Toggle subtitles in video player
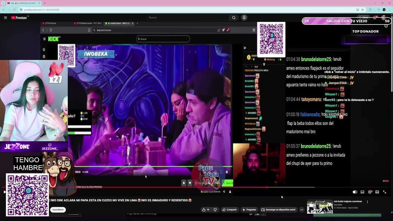The image size is (393, 221). [362, 192]
